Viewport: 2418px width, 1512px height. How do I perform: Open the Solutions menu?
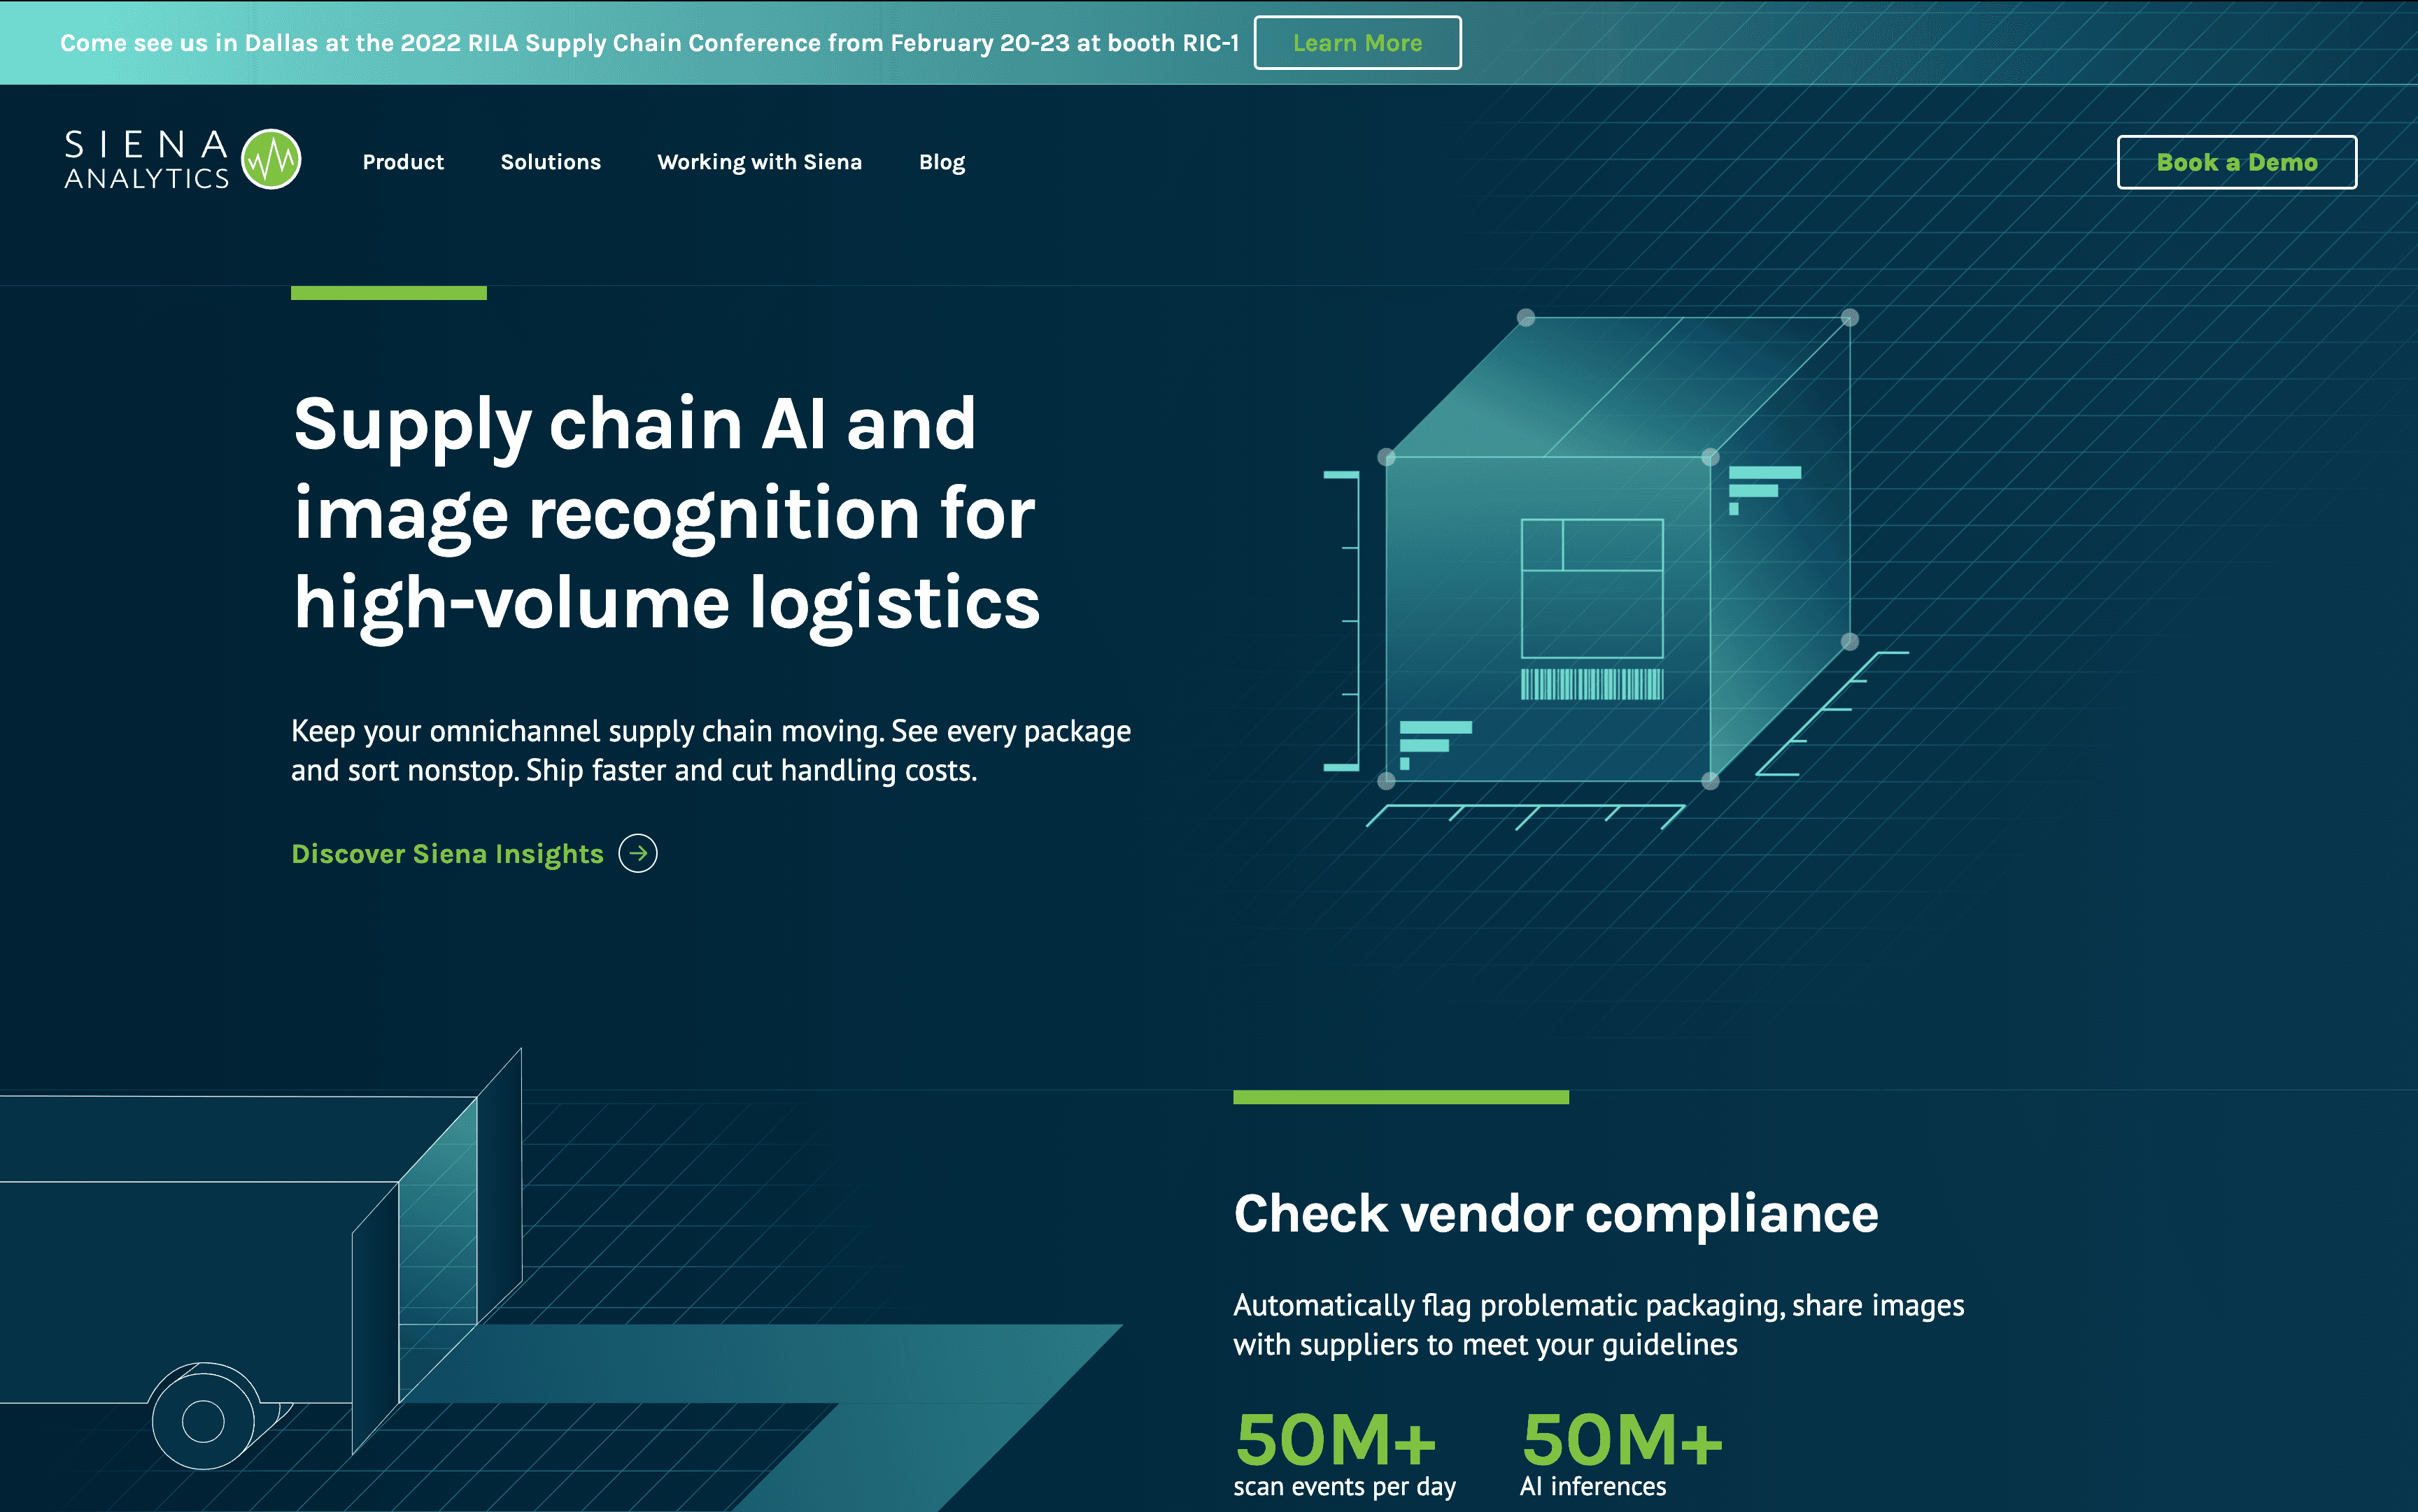(x=550, y=162)
